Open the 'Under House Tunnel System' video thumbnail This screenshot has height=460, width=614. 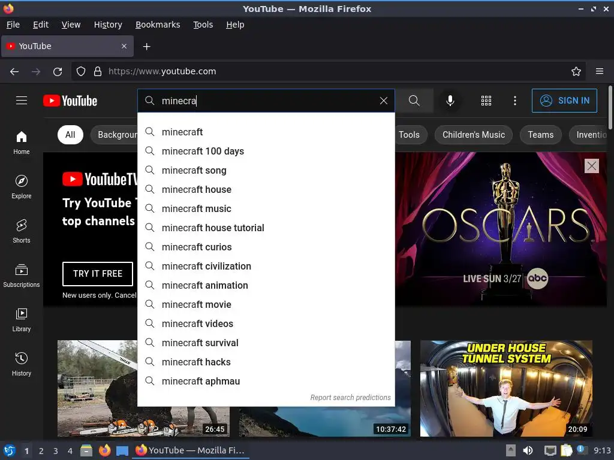point(506,388)
